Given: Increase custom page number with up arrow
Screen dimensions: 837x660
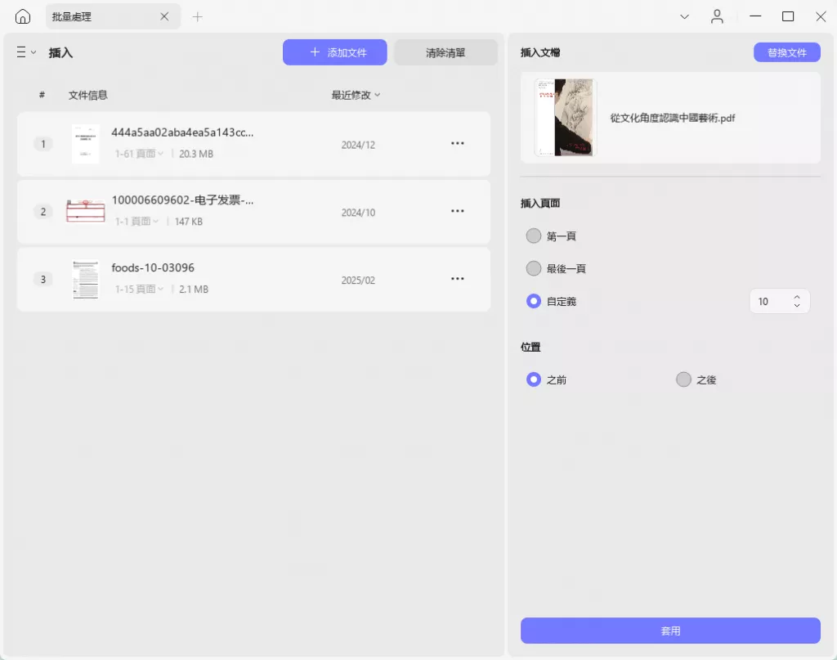Looking at the screenshot, I should click(797, 297).
